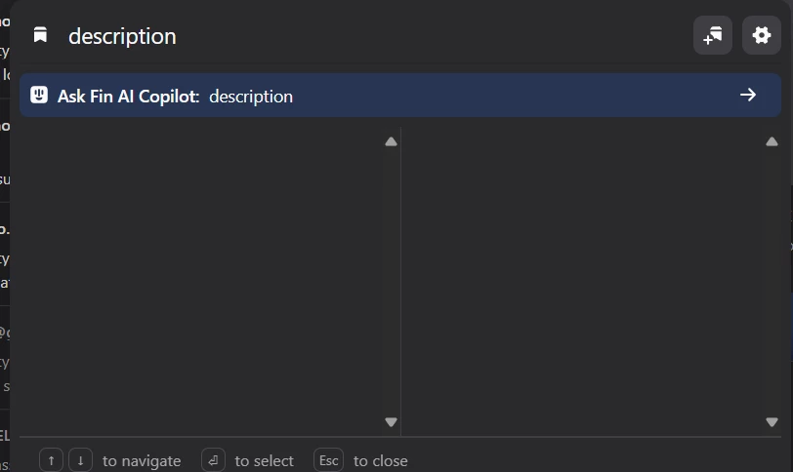The width and height of the screenshot is (793, 472).
Task: Click the left results pane's scroll down arrow
Action: coord(391,421)
